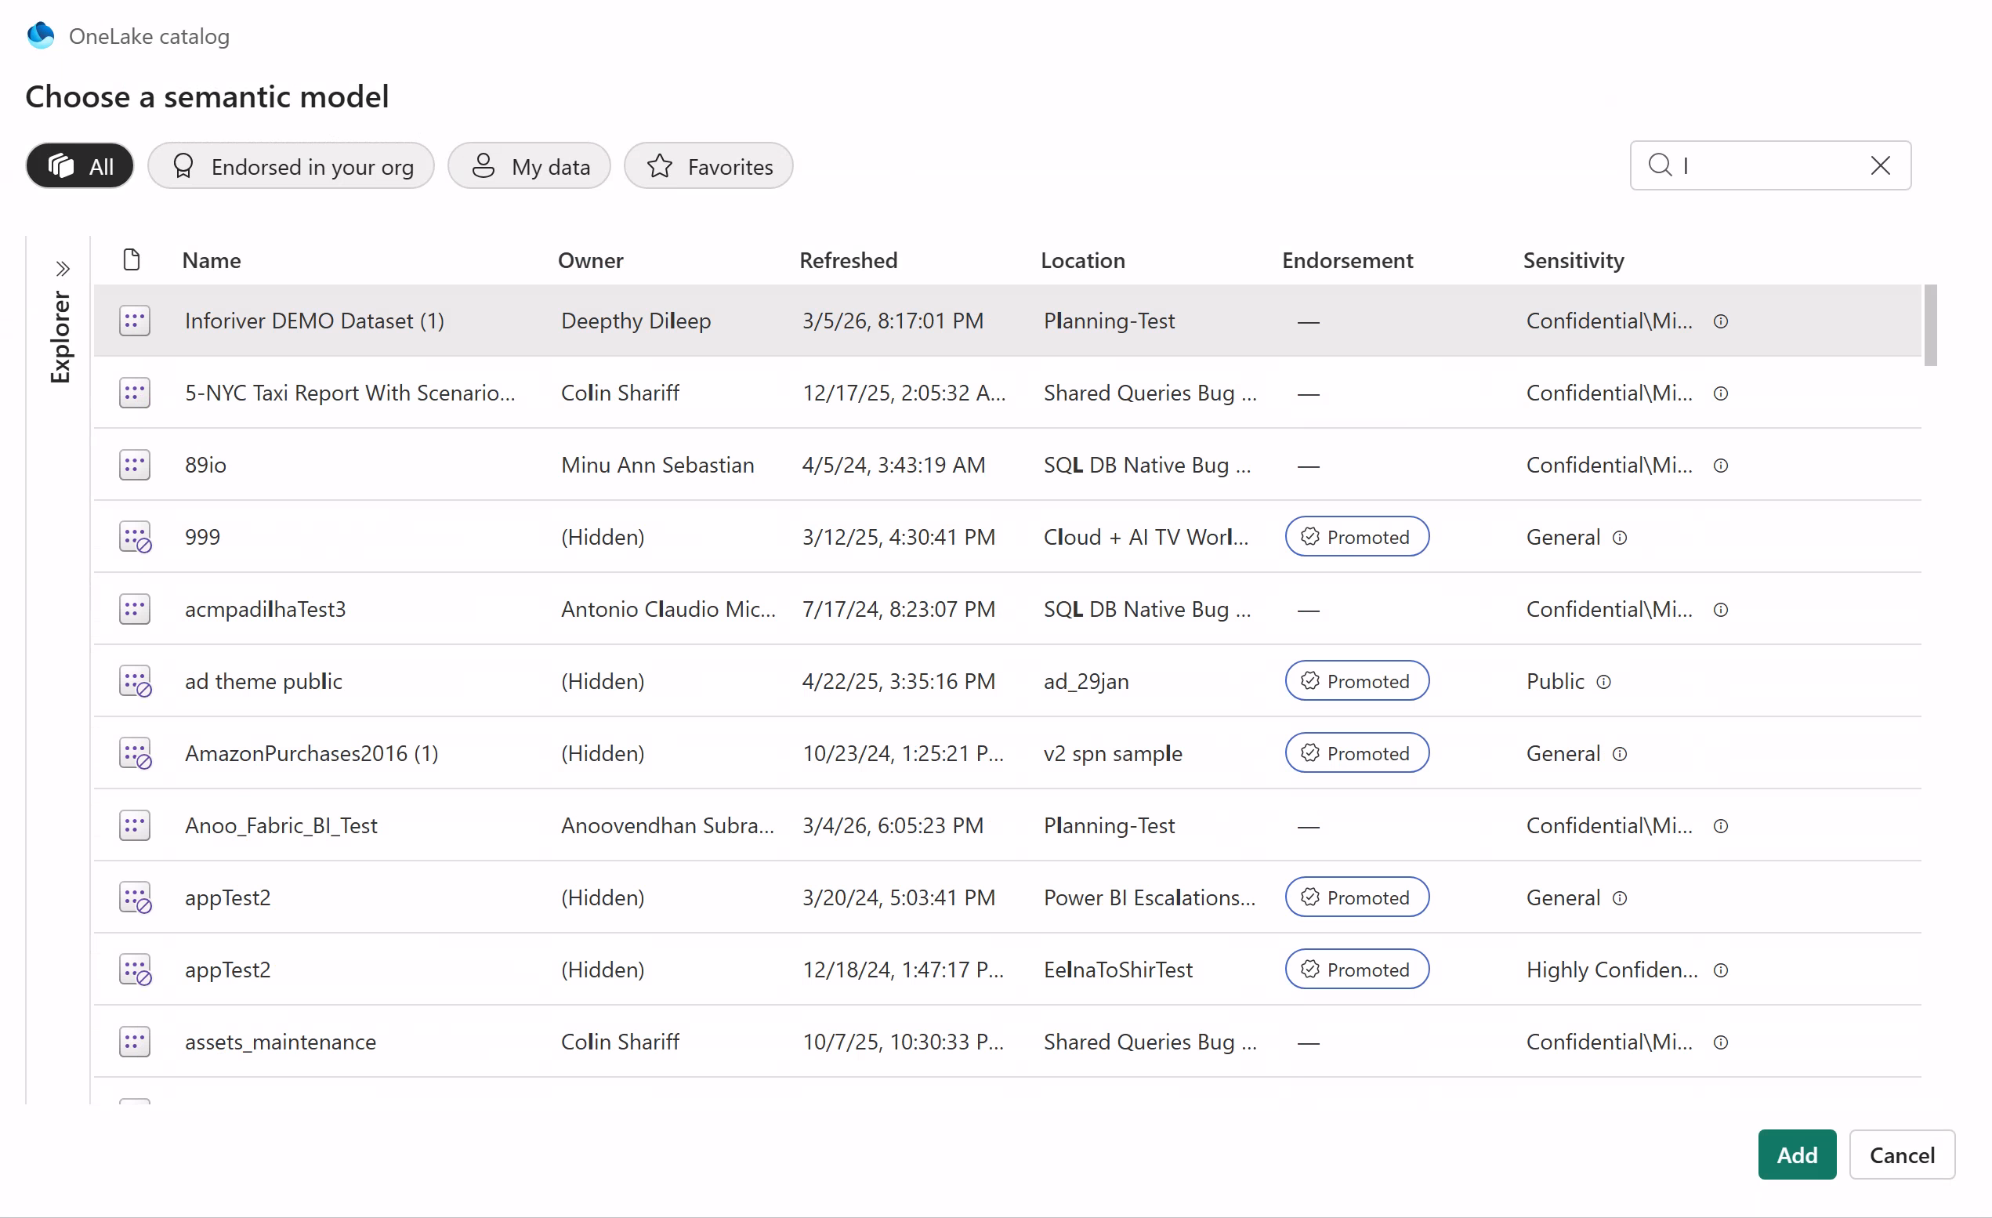This screenshot has height=1218, width=1992.
Task: Clear the search box with X
Action: pos(1880,165)
